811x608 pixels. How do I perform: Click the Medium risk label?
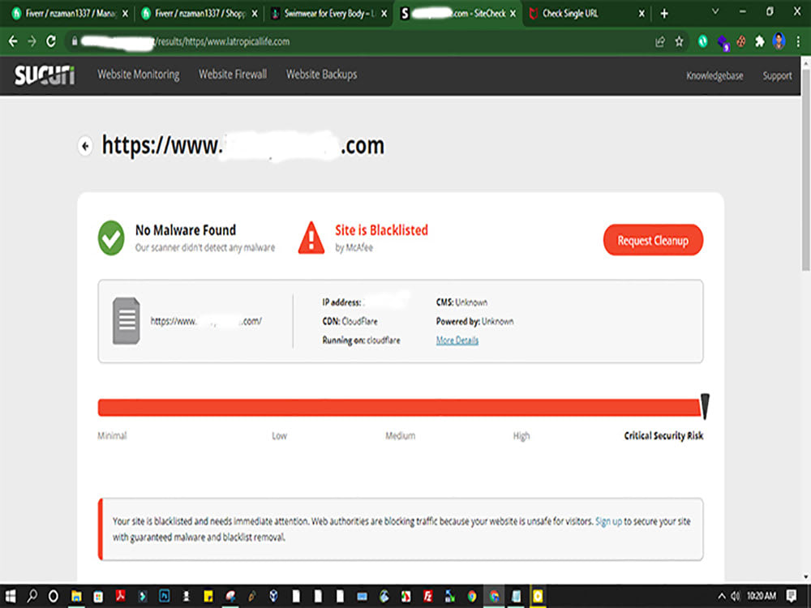tap(401, 436)
